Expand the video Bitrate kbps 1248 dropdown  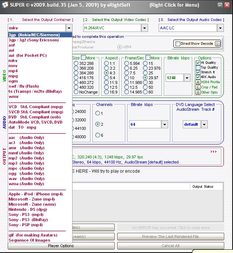click(x=187, y=78)
